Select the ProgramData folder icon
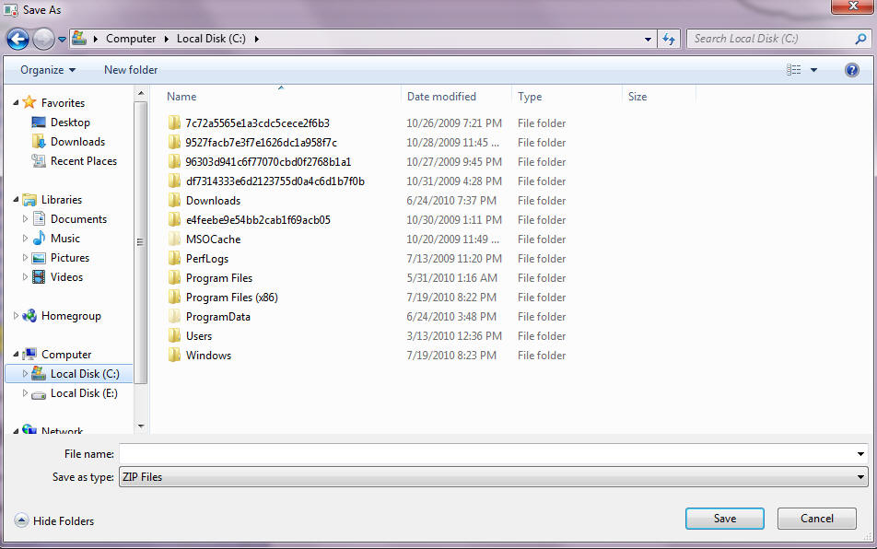The height and width of the screenshot is (549, 877). 174,317
